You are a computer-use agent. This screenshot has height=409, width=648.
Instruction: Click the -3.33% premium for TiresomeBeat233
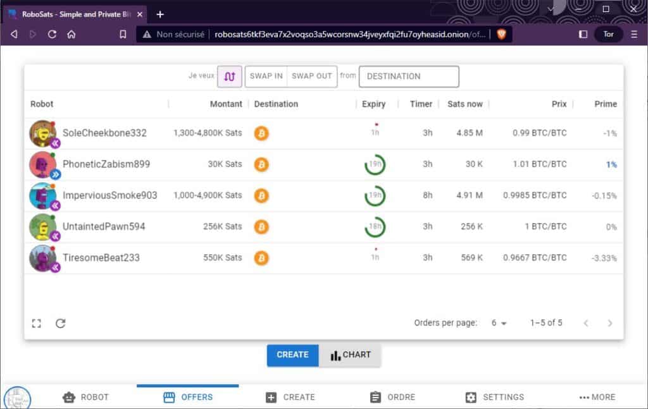pos(604,258)
